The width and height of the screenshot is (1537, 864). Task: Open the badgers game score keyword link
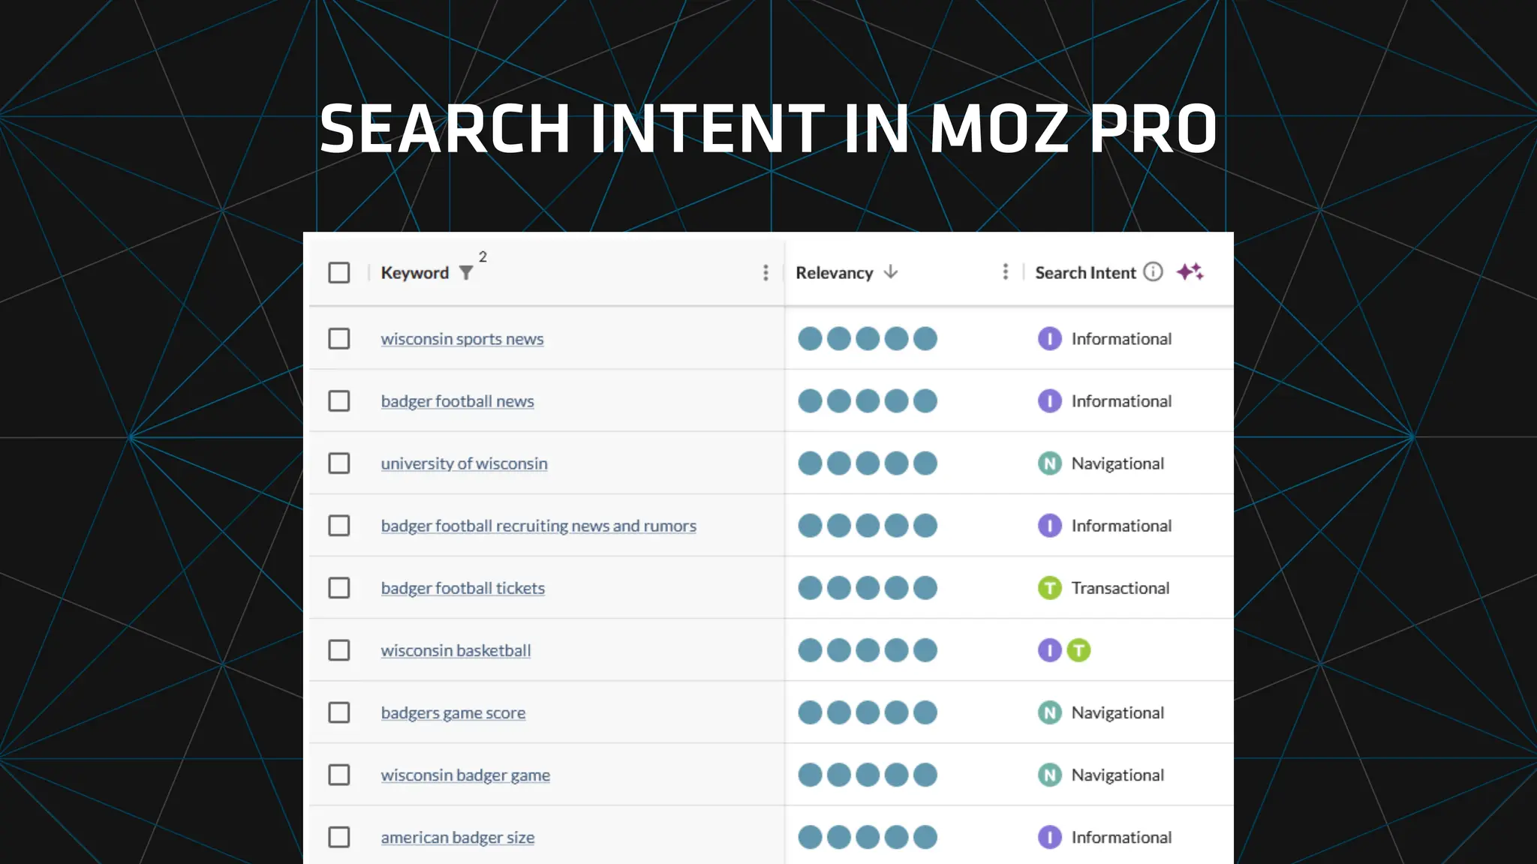(x=453, y=712)
